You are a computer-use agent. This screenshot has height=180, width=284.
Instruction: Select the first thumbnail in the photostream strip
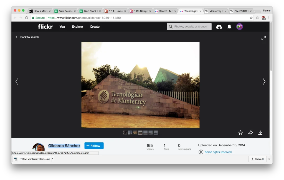point(125,133)
